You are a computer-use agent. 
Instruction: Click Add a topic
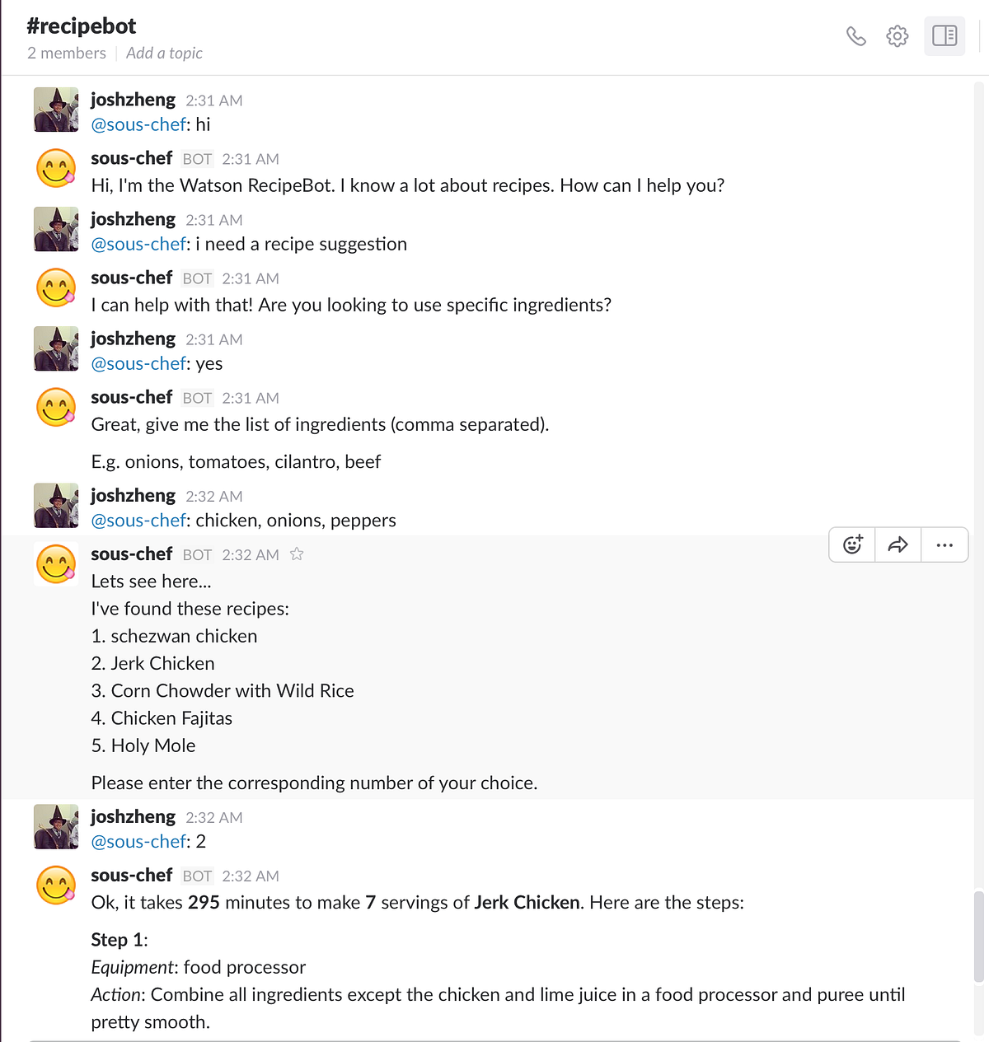[164, 53]
